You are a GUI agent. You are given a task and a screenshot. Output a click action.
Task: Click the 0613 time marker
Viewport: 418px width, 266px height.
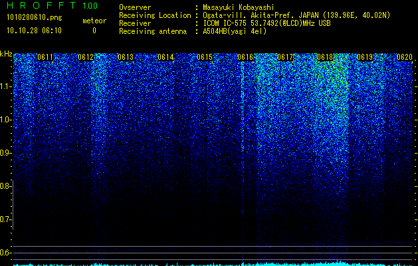pyautogui.click(x=126, y=57)
